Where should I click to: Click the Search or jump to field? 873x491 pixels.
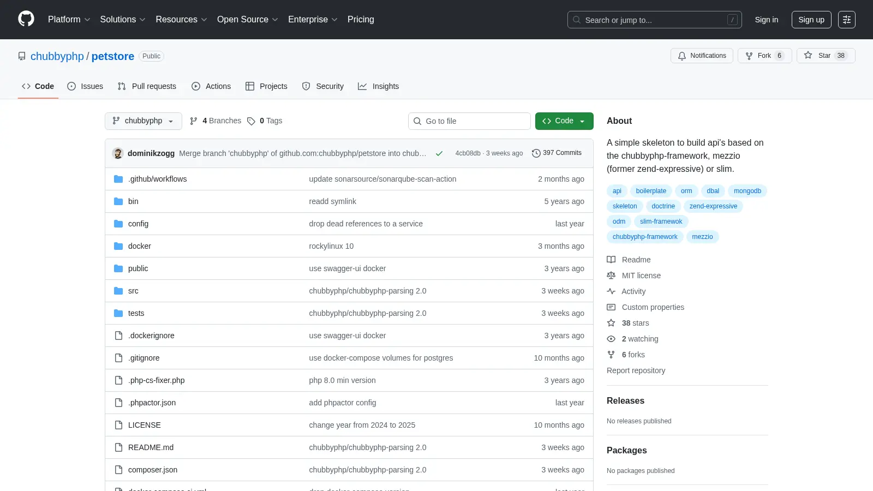(655, 20)
